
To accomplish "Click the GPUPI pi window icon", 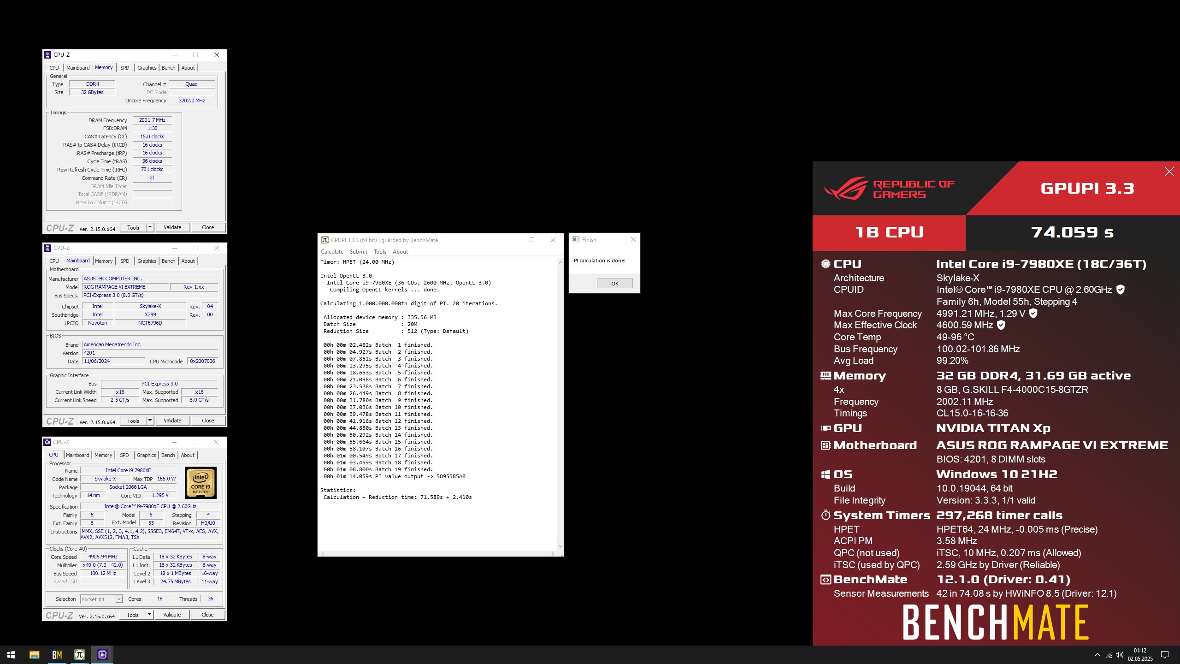I will coord(324,240).
